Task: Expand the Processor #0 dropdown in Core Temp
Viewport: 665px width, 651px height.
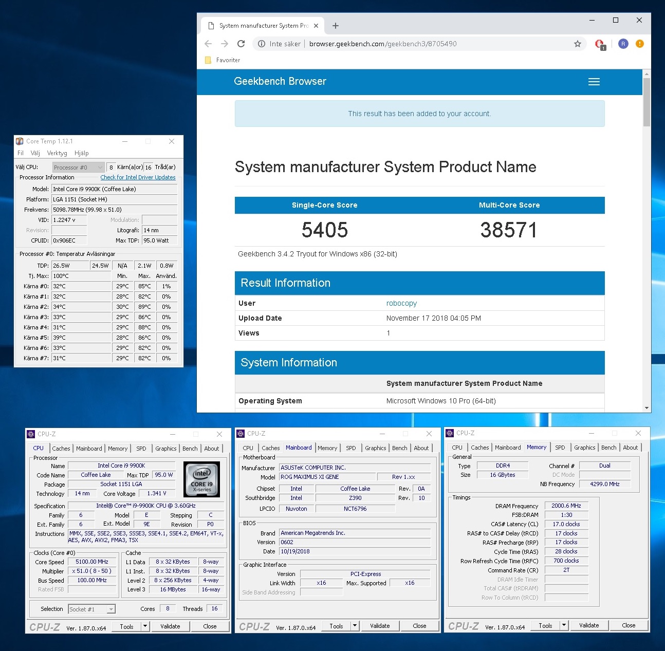Action: tap(78, 168)
